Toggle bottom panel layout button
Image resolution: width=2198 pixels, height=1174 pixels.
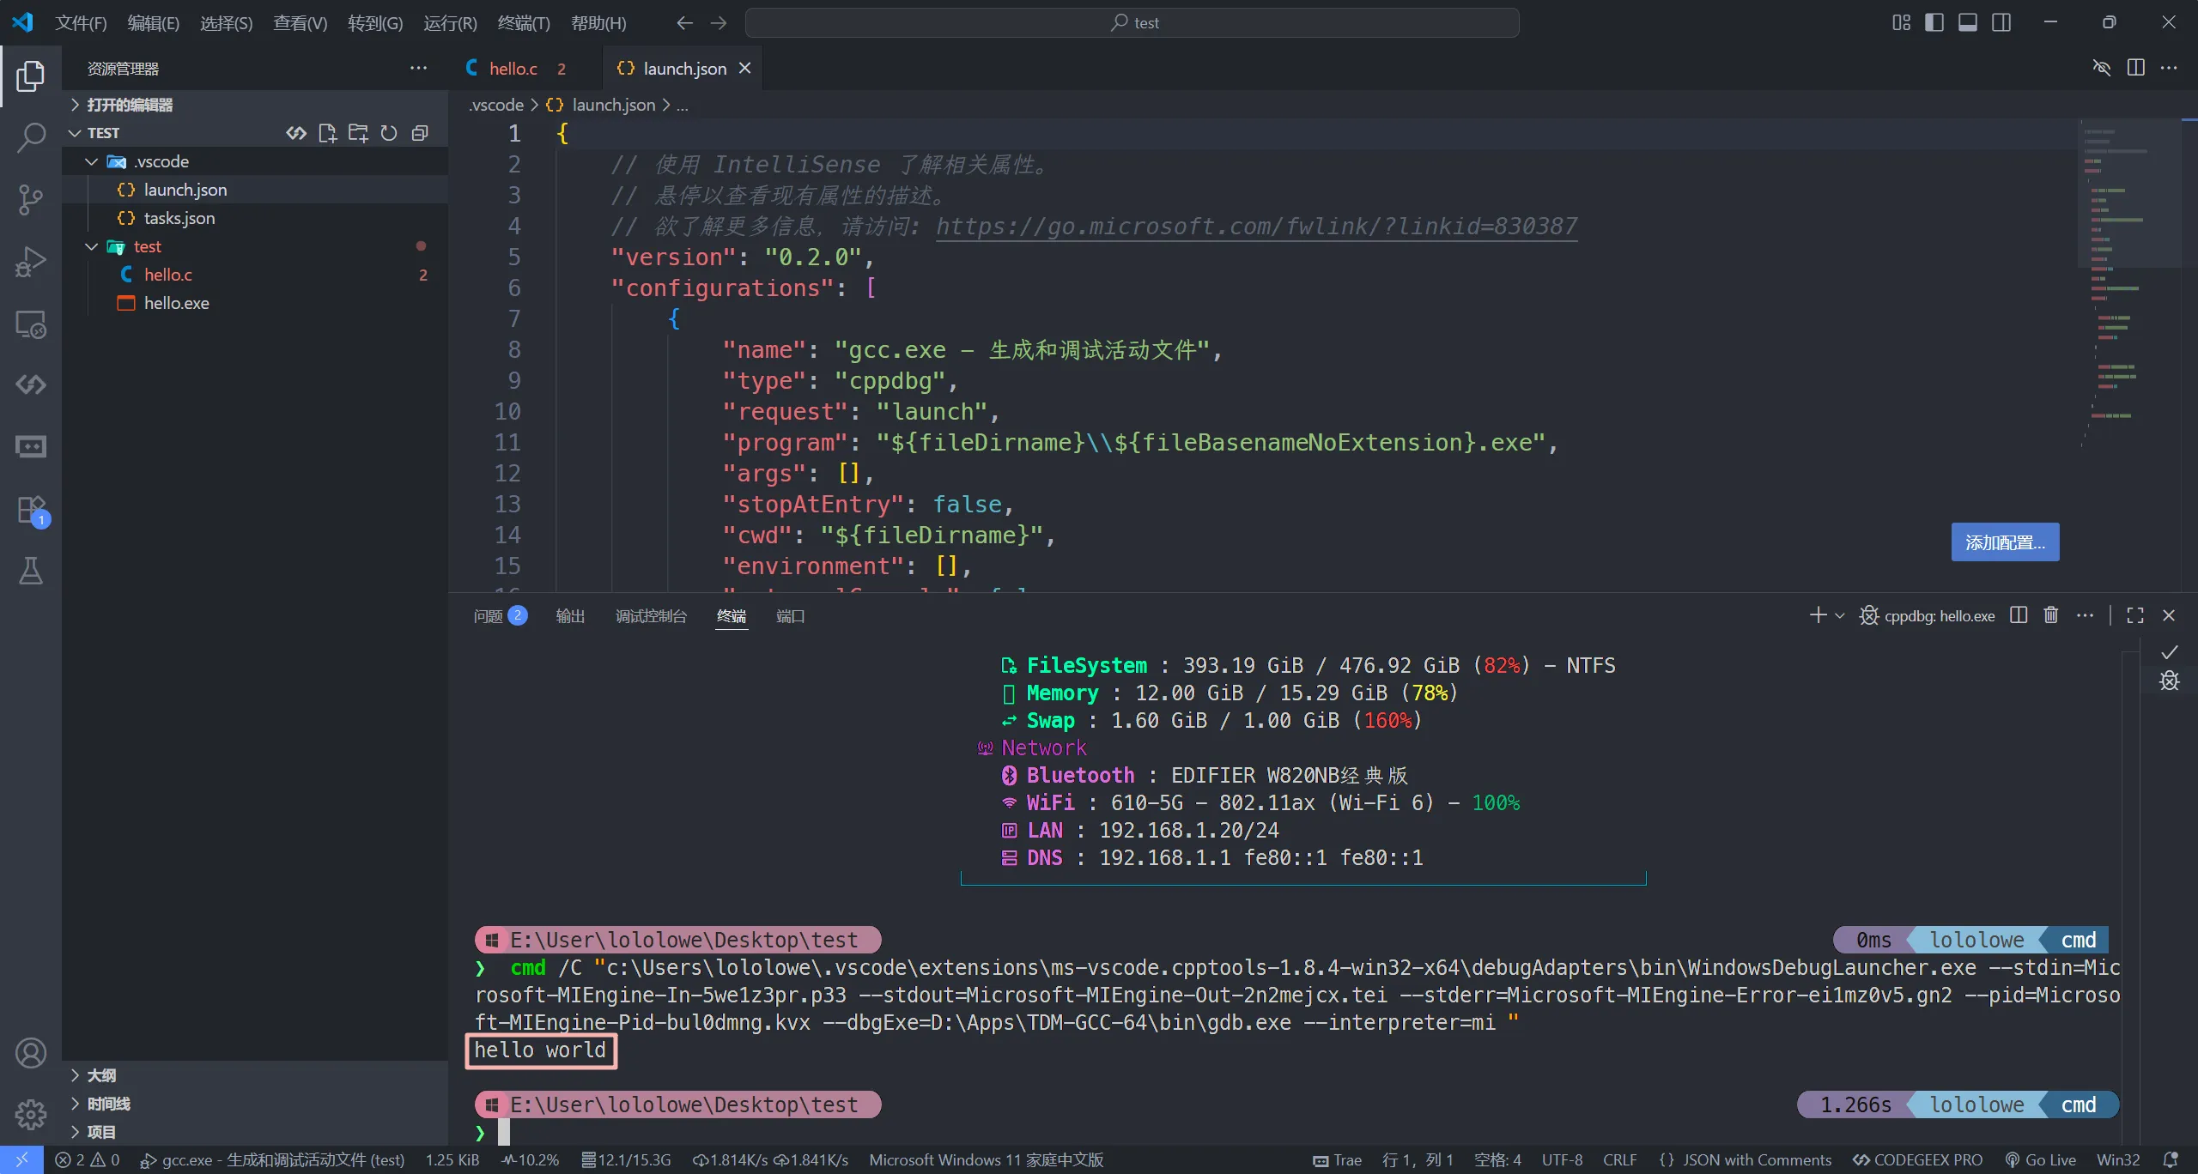click(x=1968, y=22)
